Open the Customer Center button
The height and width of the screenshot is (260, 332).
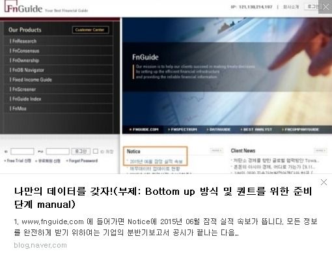click(x=90, y=30)
